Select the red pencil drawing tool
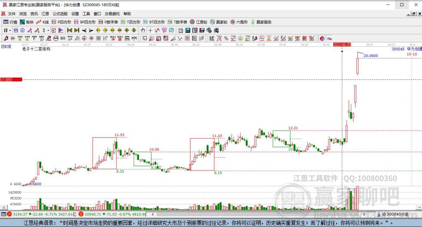The image size is (422, 227). pos(6,38)
